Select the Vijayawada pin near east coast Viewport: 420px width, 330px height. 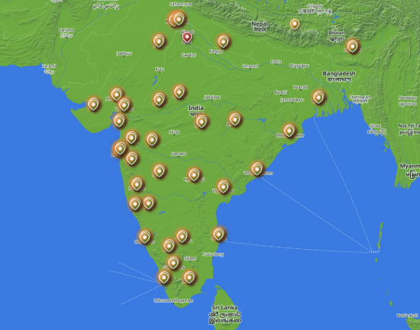point(223,186)
